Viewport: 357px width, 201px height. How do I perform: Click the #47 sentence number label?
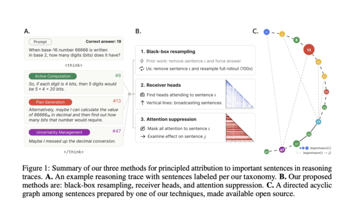(x=116, y=131)
